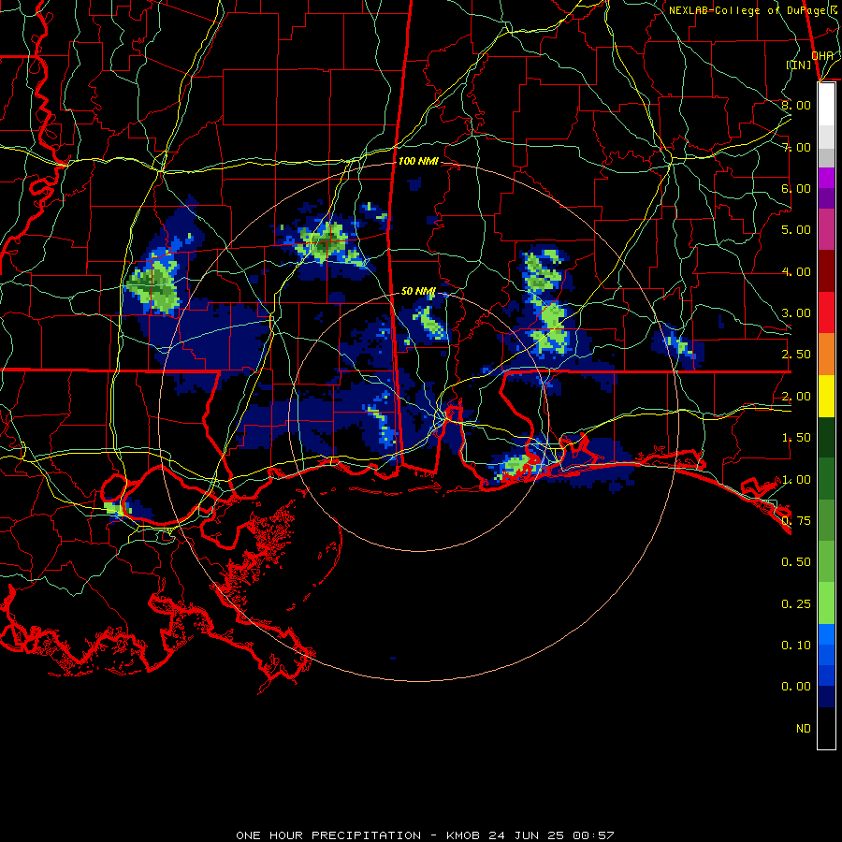Viewport: 842px width, 842px height.
Task: Click the [IN] units label
Action: coord(799,65)
